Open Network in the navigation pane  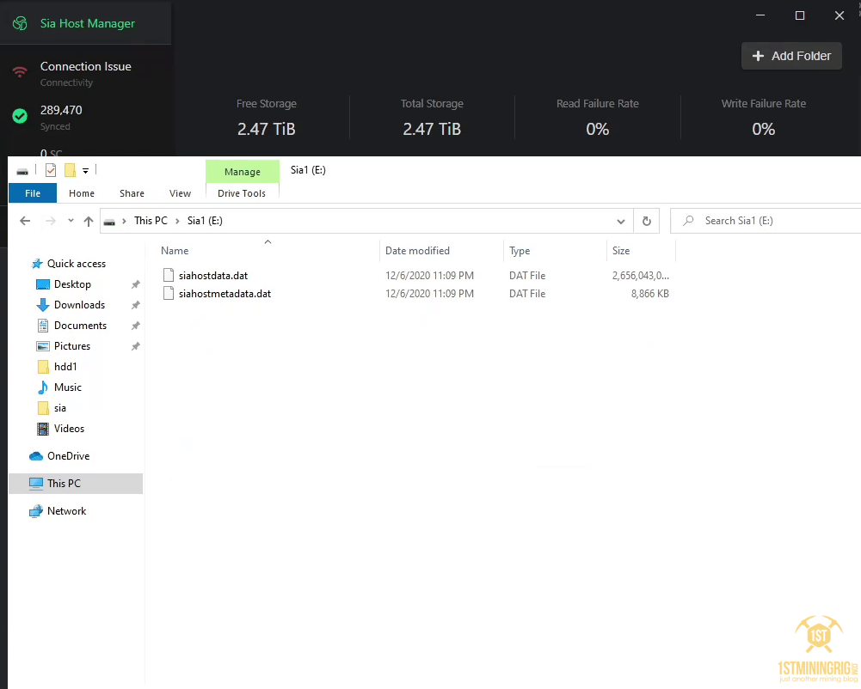pos(66,510)
